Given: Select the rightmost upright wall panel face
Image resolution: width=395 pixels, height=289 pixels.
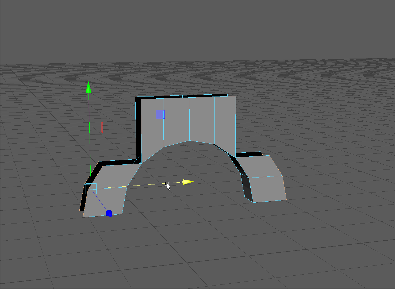Looking at the screenshot, I should click(225, 123).
